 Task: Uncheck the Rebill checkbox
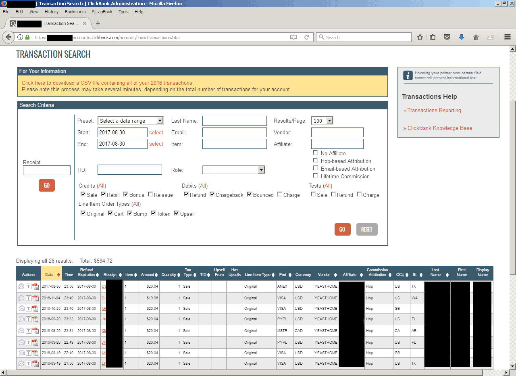coord(103,194)
